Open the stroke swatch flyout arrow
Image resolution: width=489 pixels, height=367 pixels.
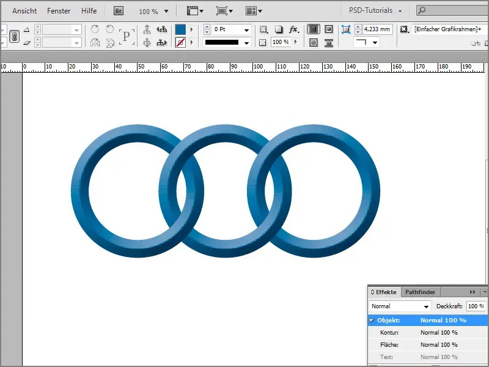coord(192,42)
